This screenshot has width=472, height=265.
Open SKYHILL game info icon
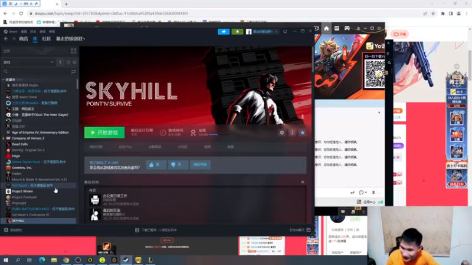coord(292,132)
